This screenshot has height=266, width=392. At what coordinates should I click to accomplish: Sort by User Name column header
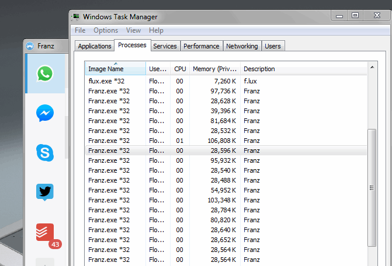pyautogui.click(x=158, y=69)
